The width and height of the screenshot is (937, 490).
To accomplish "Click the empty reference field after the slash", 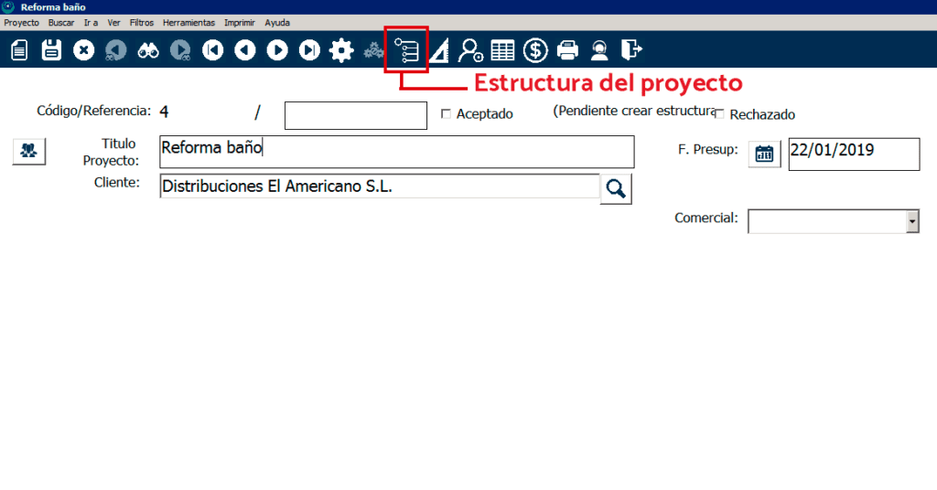I will coord(356,115).
